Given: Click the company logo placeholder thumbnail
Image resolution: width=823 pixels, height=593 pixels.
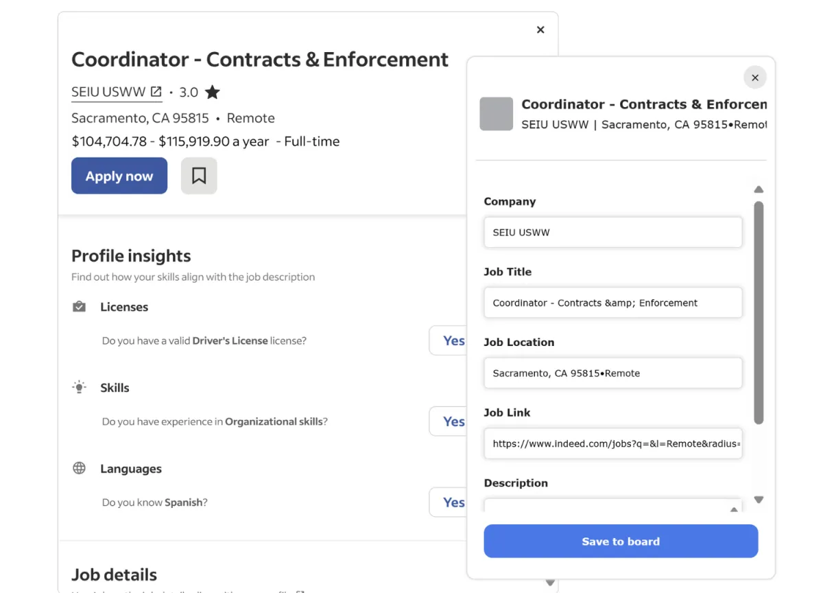Looking at the screenshot, I should pyautogui.click(x=496, y=114).
